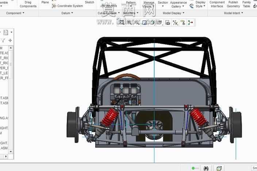Click the Zoom In icon in graphics toolbar

pyautogui.click(x=129, y=23)
